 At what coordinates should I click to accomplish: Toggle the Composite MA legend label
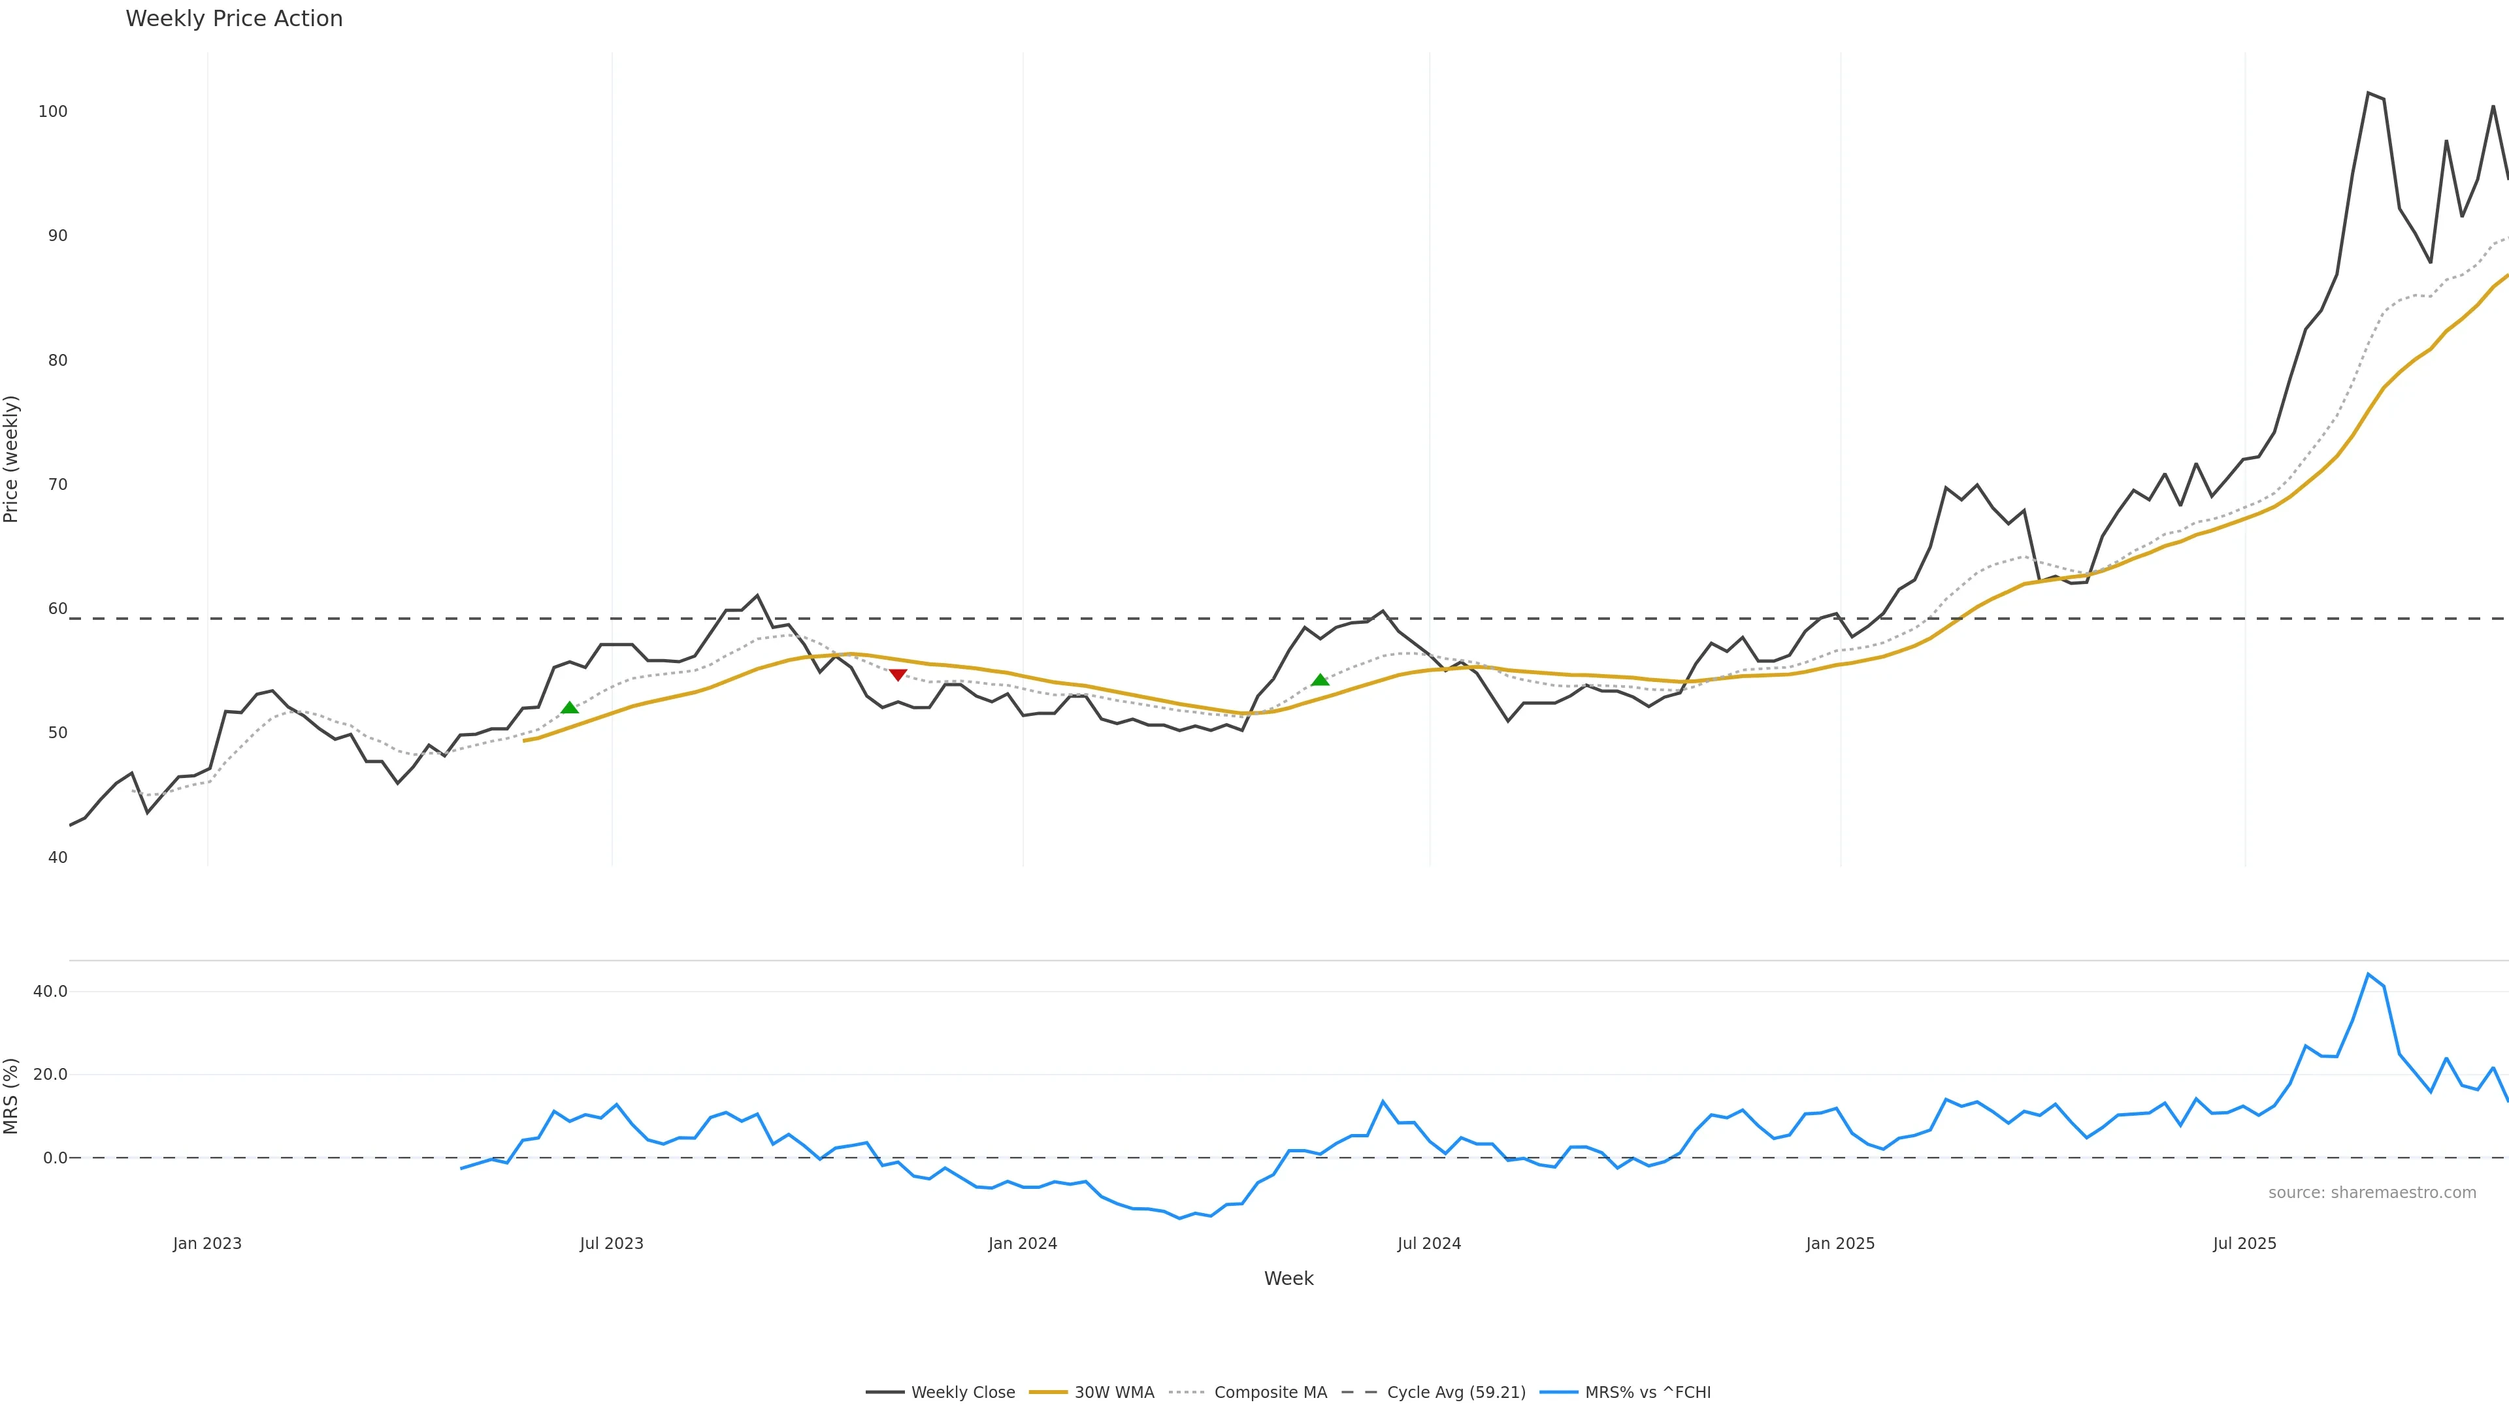(x=1270, y=1393)
